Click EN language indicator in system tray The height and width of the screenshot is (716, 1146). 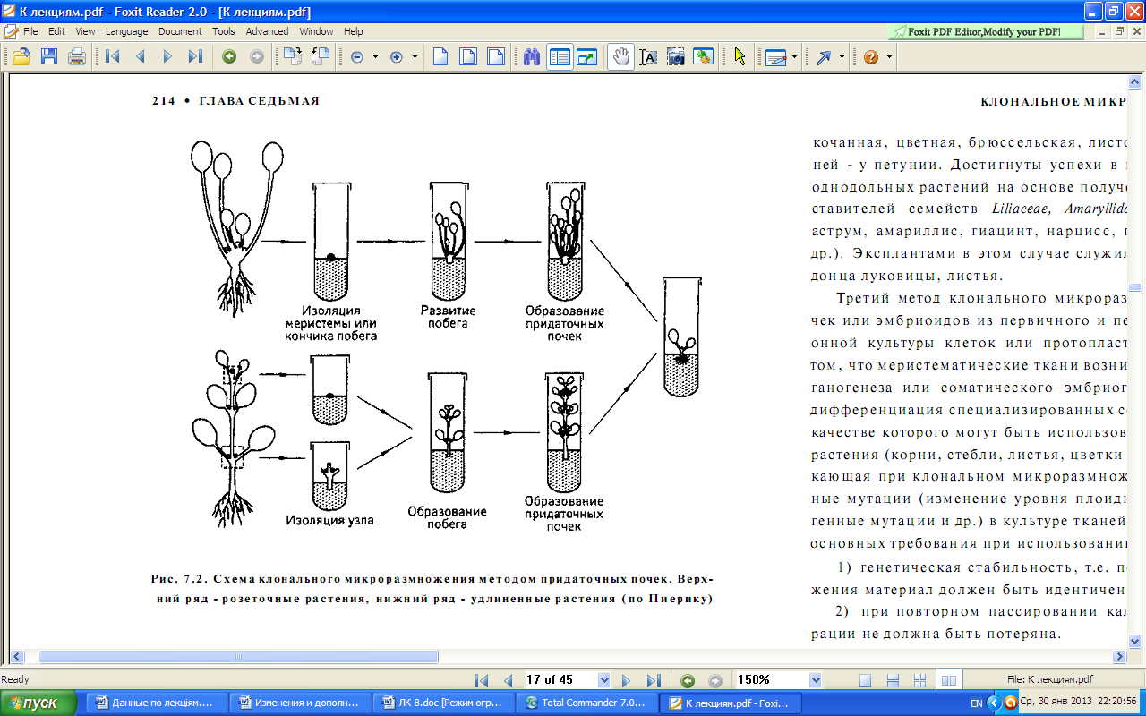[x=976, y=703]
